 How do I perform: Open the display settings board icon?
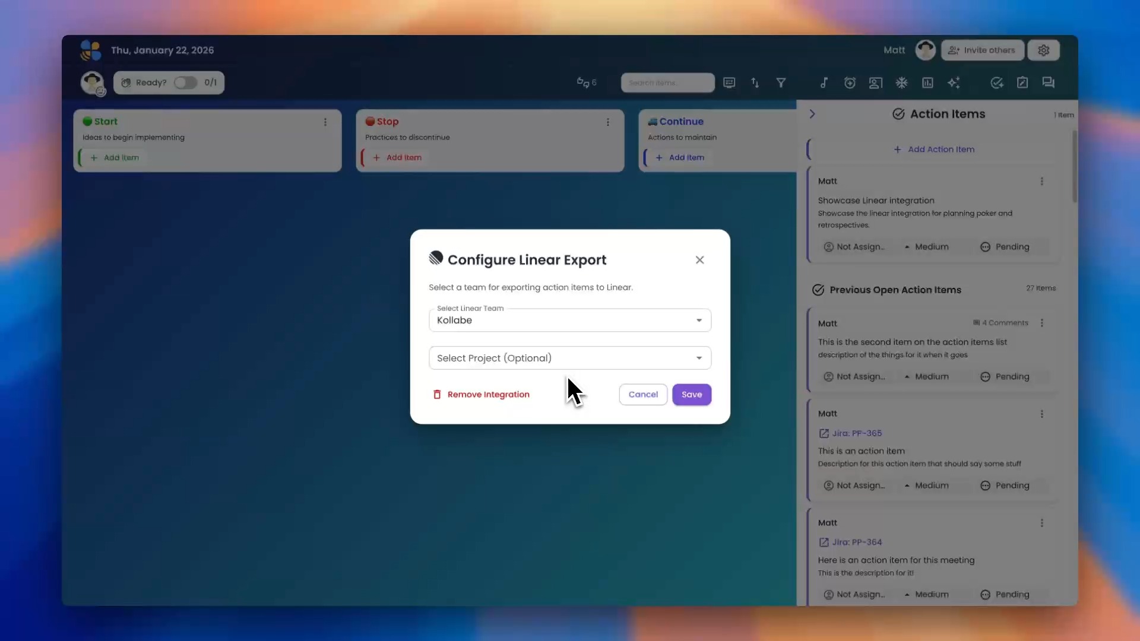(x=729, y=83)
